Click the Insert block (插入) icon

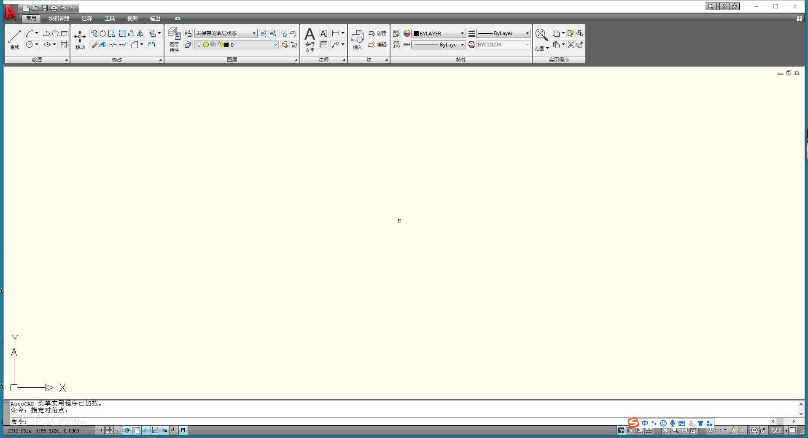pos(357,38)
